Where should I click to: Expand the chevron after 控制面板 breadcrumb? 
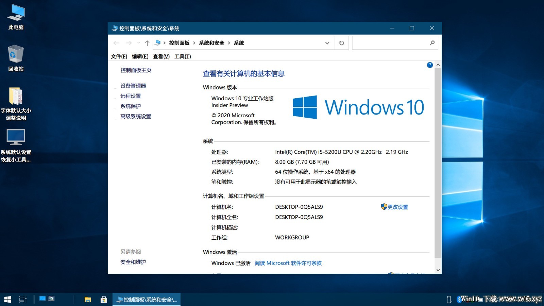[x=194, y=43]
